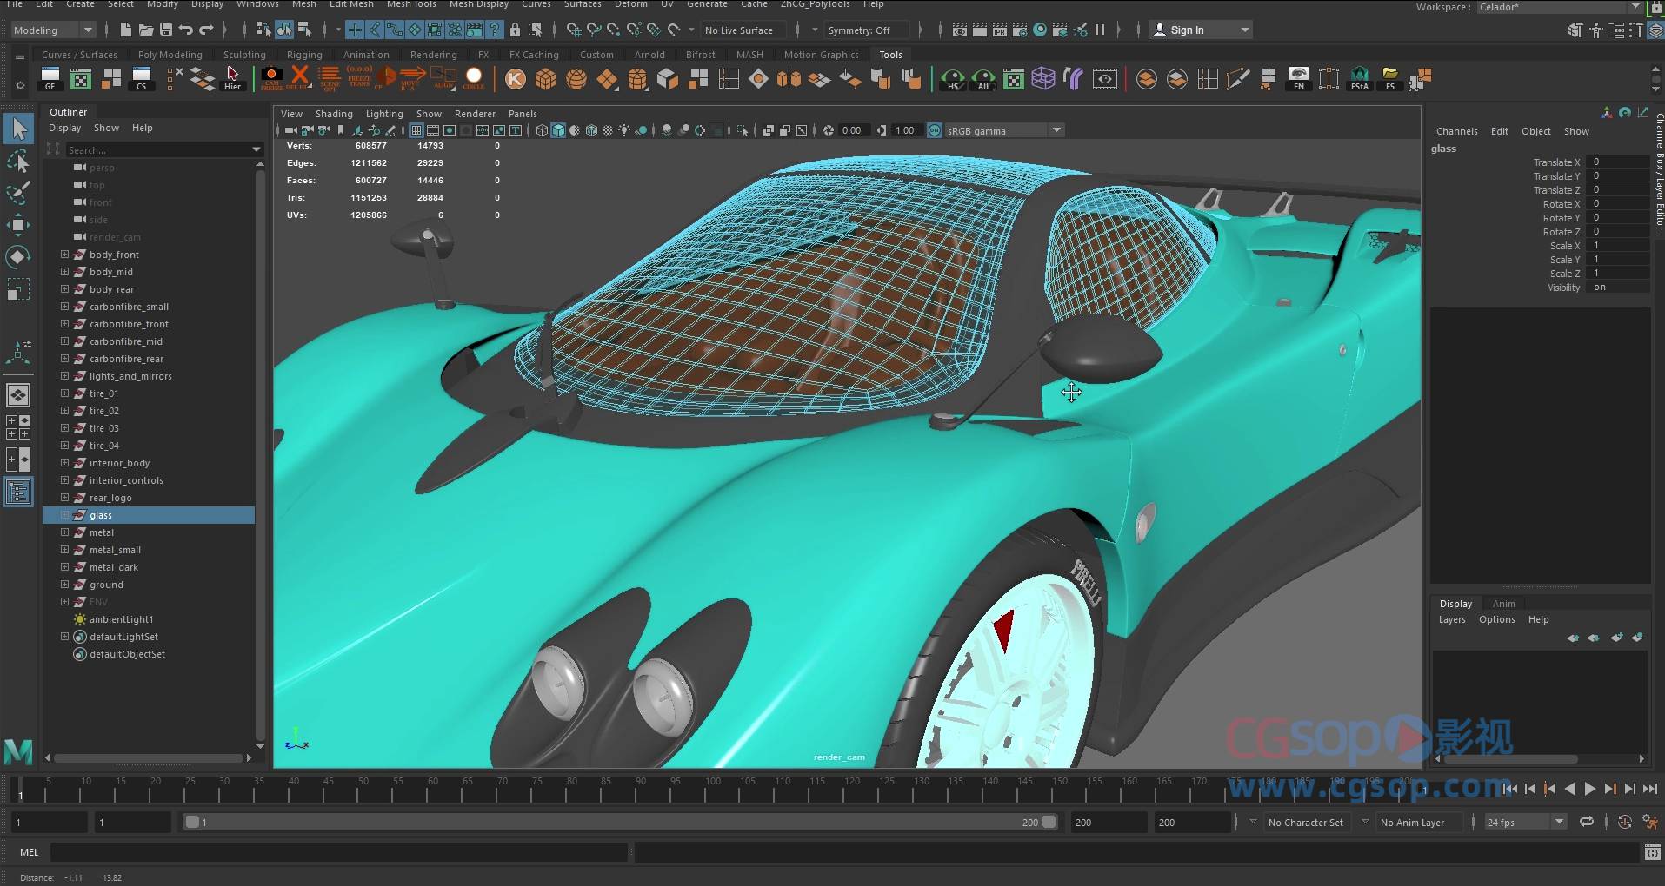Open the Mesh Tools menu
Viewport: 1665px width, 886px height.
411,5
